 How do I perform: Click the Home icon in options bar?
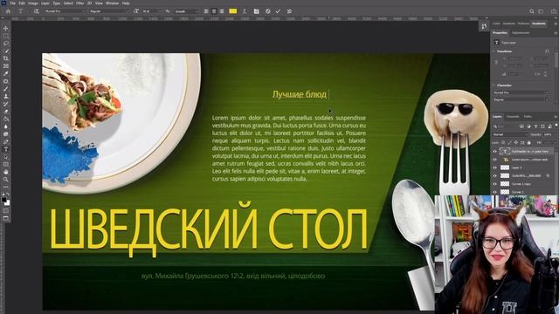(8, 11)
